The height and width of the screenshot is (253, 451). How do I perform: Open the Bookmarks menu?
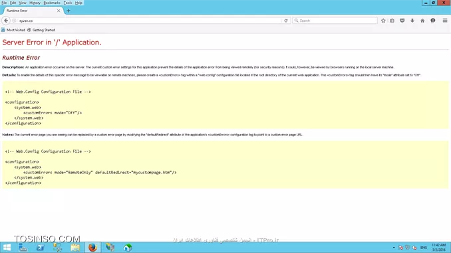(x=52, y=3)
